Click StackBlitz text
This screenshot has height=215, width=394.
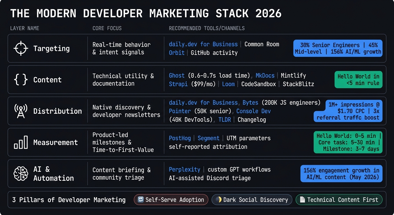[x=298, y=84]
